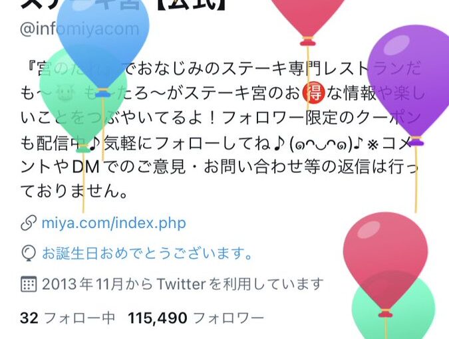Click the red 得 emoji in bio

point(313,94)
